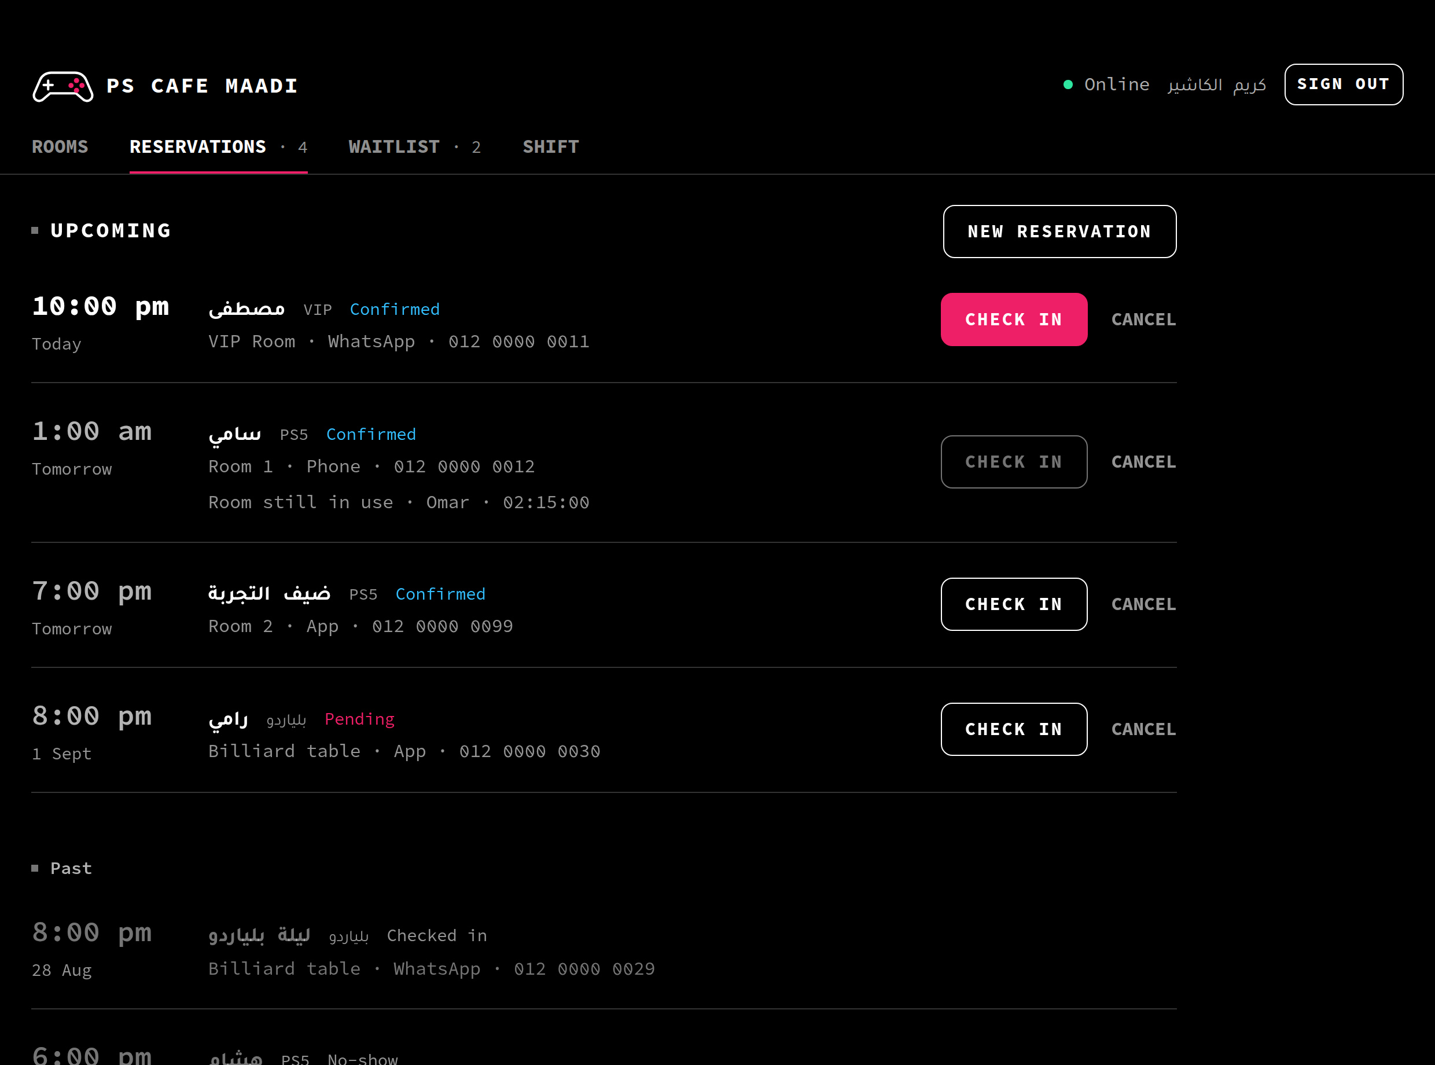1435x1065 pixels.
Task: Click Check In for سامي's Room 1 booking
Action: pos(1014,461)
